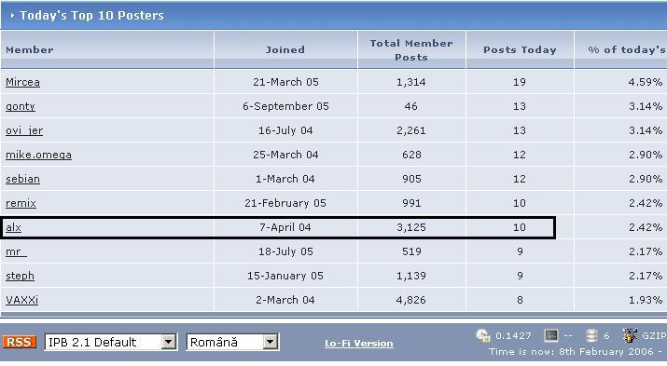667x366 pixels.
Task: Select member sebian's link
Action: point(22,179)
